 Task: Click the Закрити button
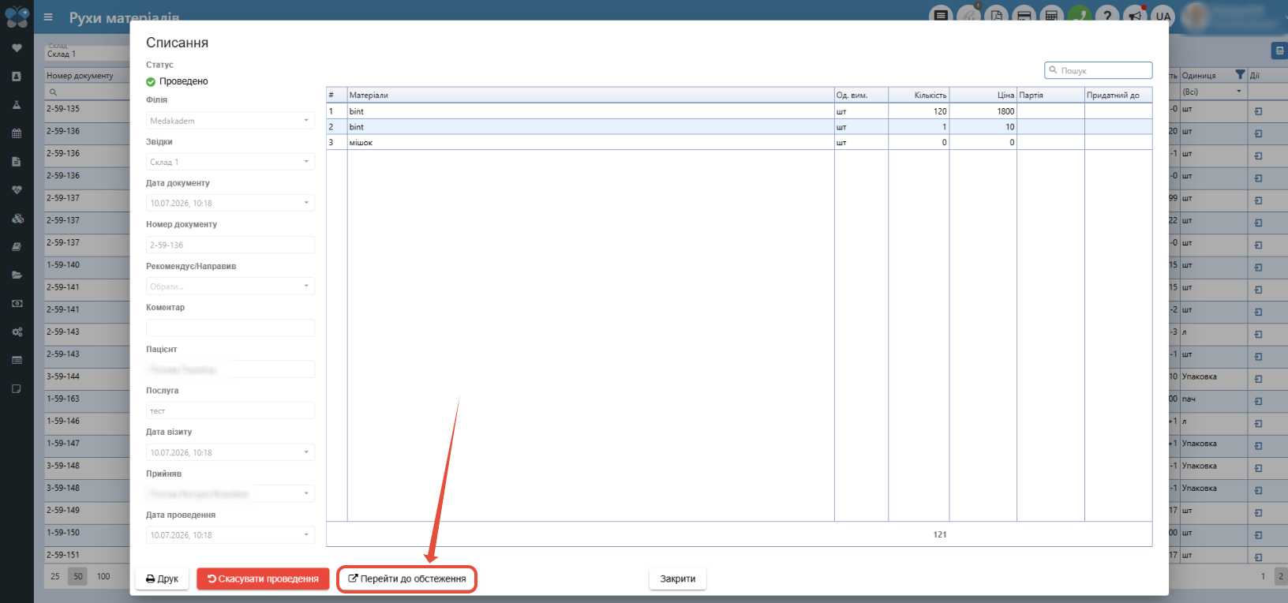tap(678, 579)
